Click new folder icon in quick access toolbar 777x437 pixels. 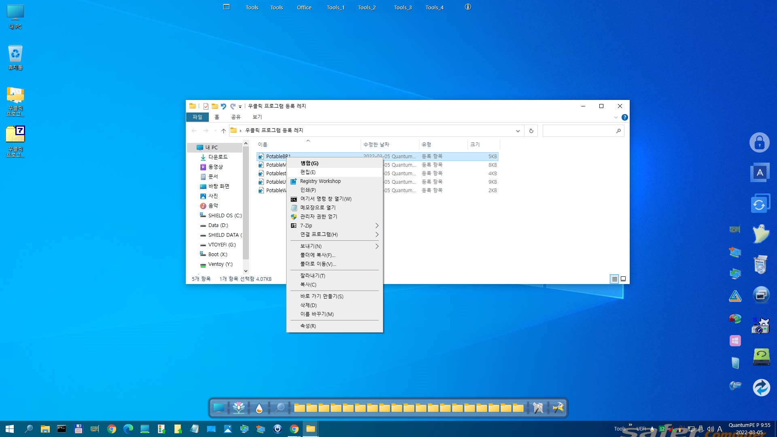coord(214,106)
